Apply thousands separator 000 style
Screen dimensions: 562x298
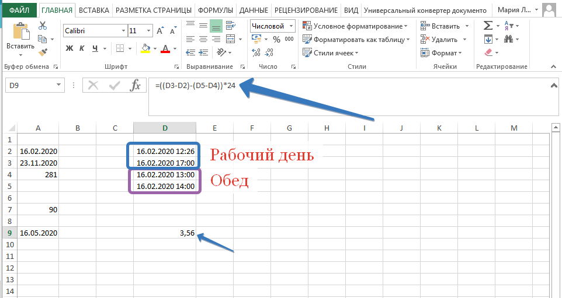pos(289,39)
